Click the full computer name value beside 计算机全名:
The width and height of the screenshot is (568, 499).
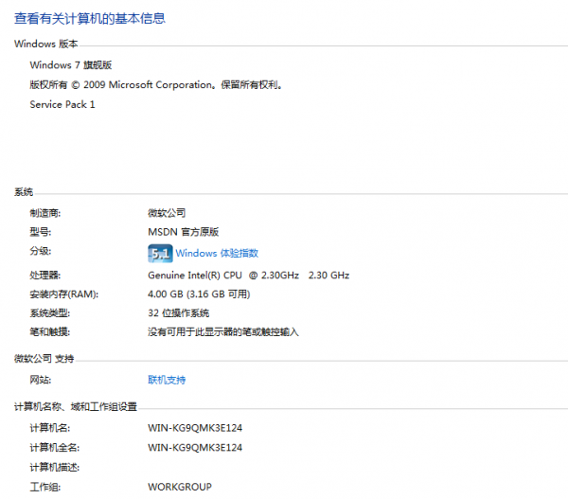tap(195, 448)
